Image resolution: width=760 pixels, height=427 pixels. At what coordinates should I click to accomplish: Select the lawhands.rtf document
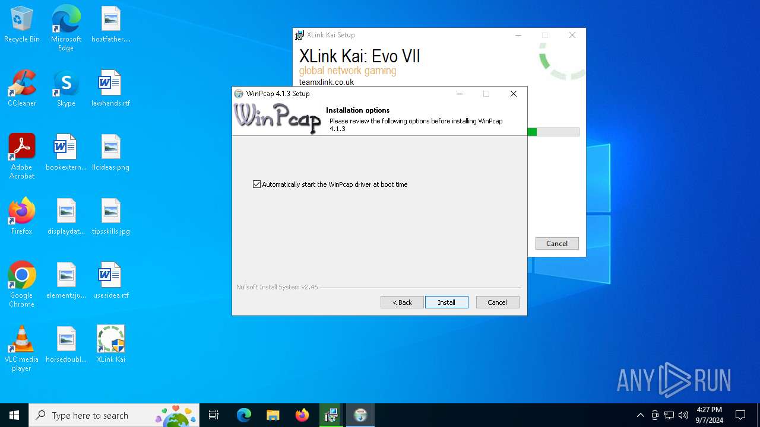pyautogui.click(x=111, y=89)
